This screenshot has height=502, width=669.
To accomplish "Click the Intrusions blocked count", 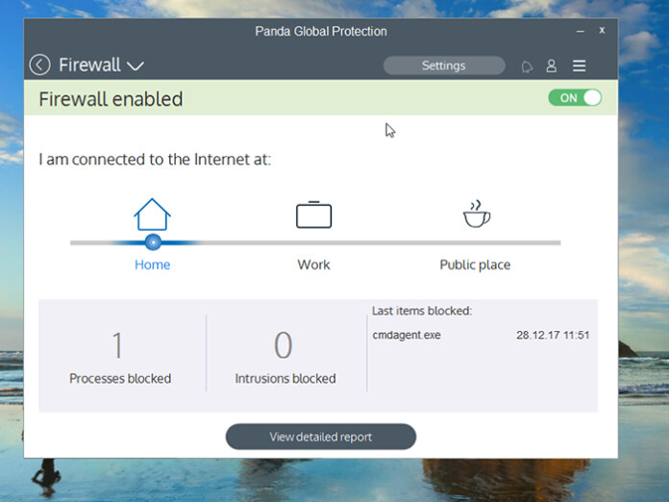I will (x=283, y=345).
